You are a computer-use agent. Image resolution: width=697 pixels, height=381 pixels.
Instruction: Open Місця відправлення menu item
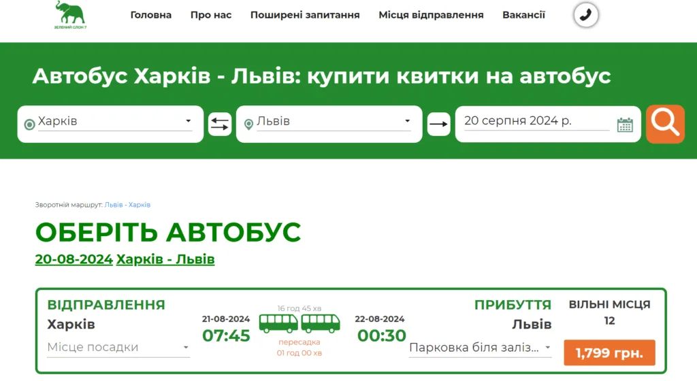[431, 15]
